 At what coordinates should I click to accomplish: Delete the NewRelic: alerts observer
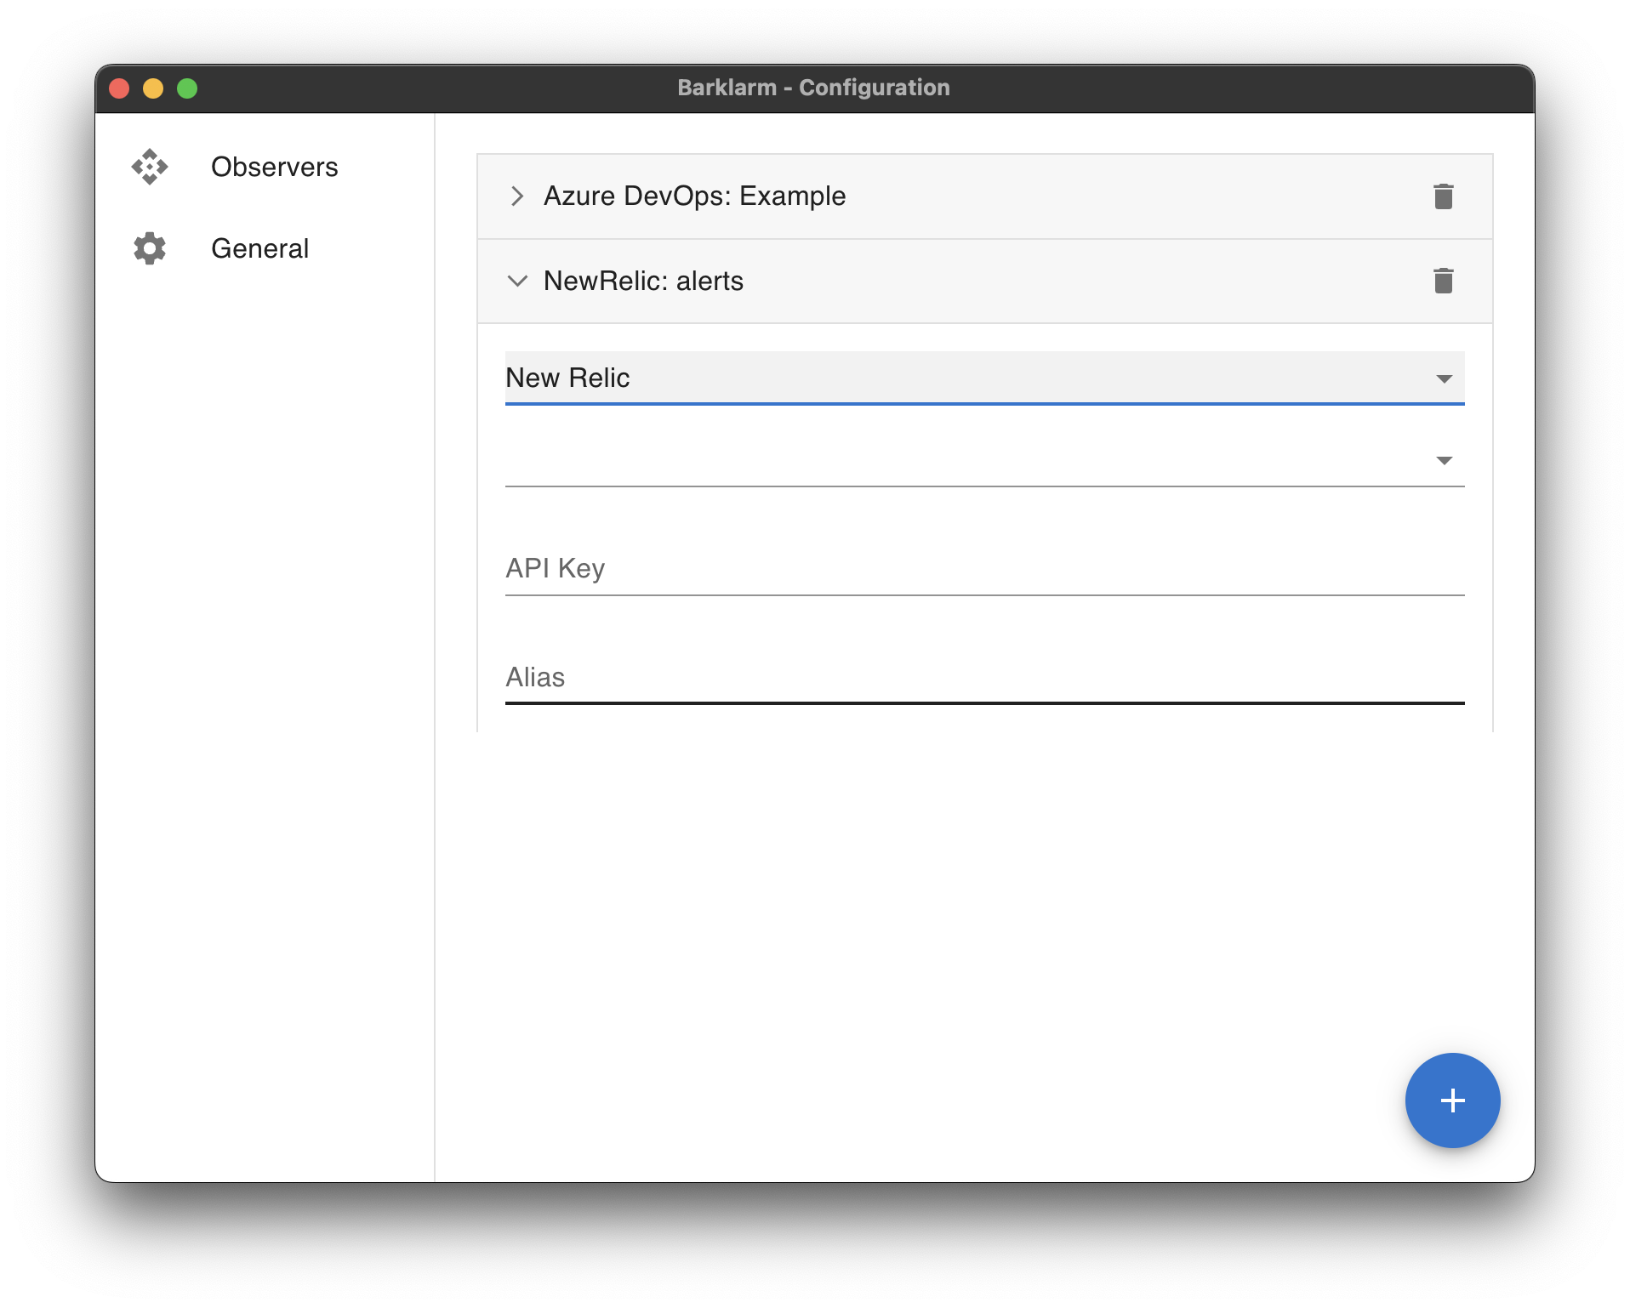pyautogui.click(x=1443, y=281)
